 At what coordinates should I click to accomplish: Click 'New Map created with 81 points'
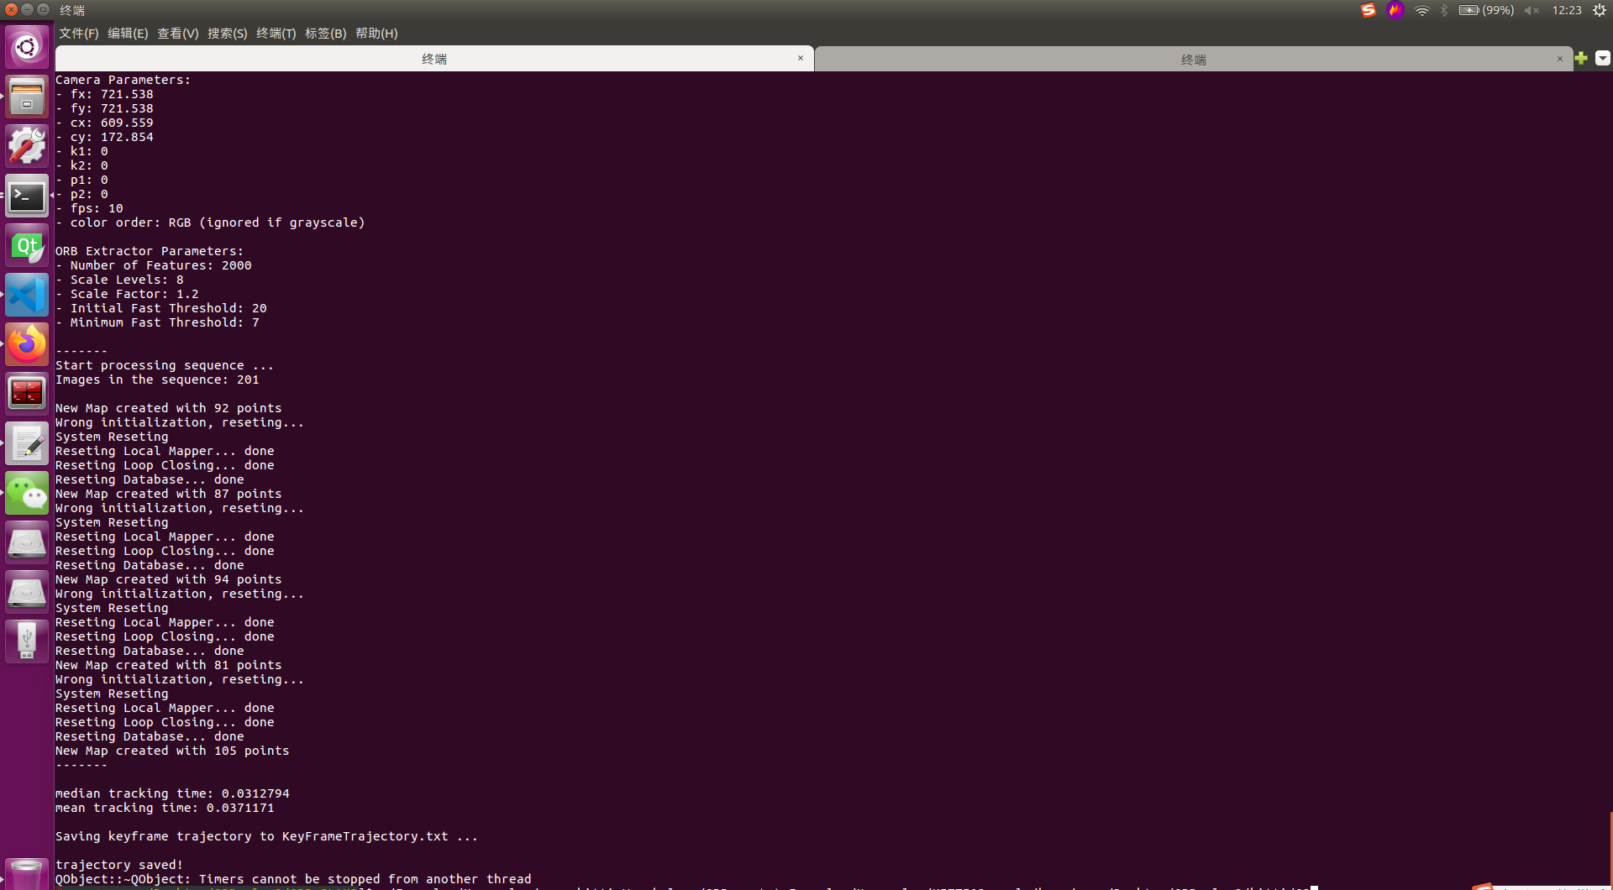(169, 665)
